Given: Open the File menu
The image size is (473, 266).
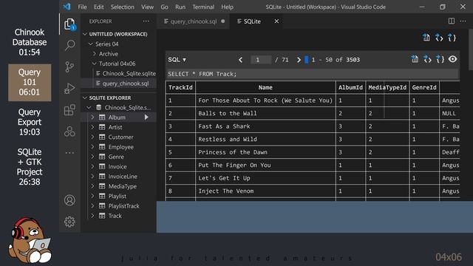Looking at the screenshot, I should click(x=82, y=7).
